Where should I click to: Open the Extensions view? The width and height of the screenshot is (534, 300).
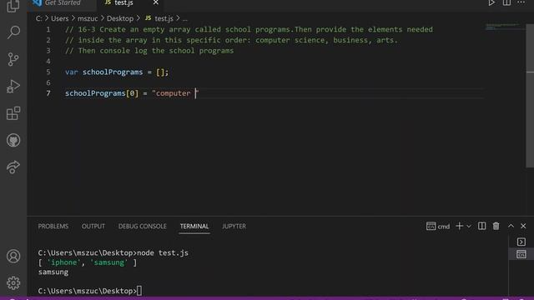click(x=13, y=113)
